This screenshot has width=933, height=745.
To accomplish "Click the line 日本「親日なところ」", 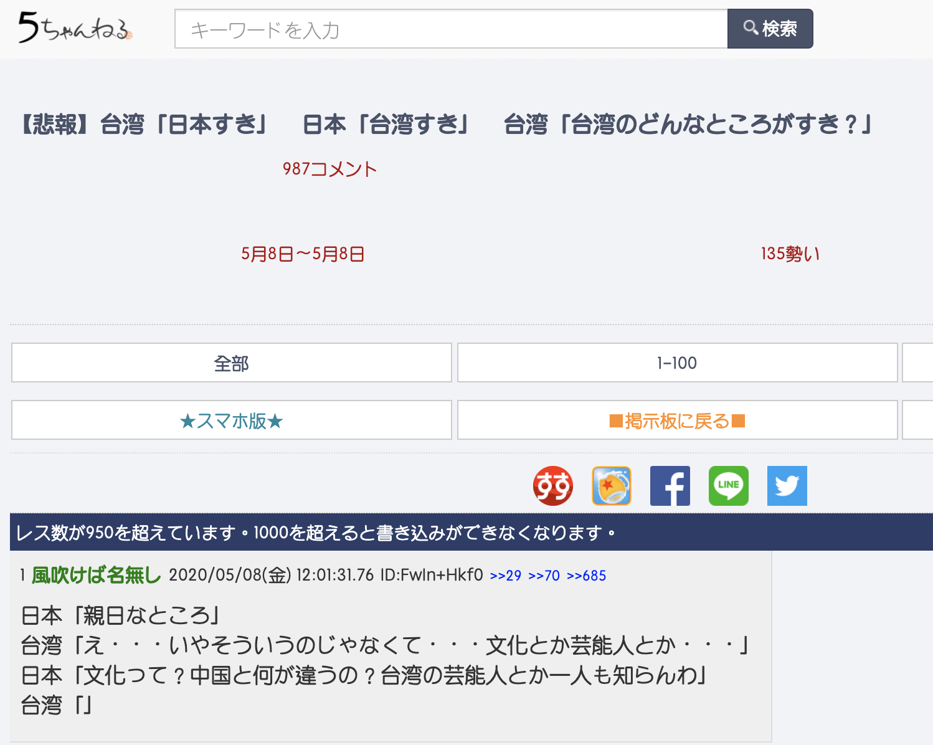I will [121, 615].
